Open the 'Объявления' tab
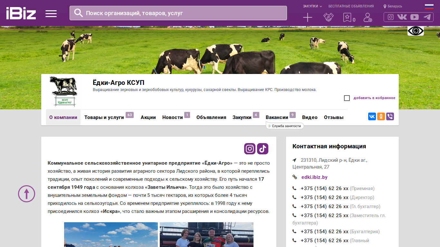The height and width of the screenshot is (247, 440). (211, 117)
